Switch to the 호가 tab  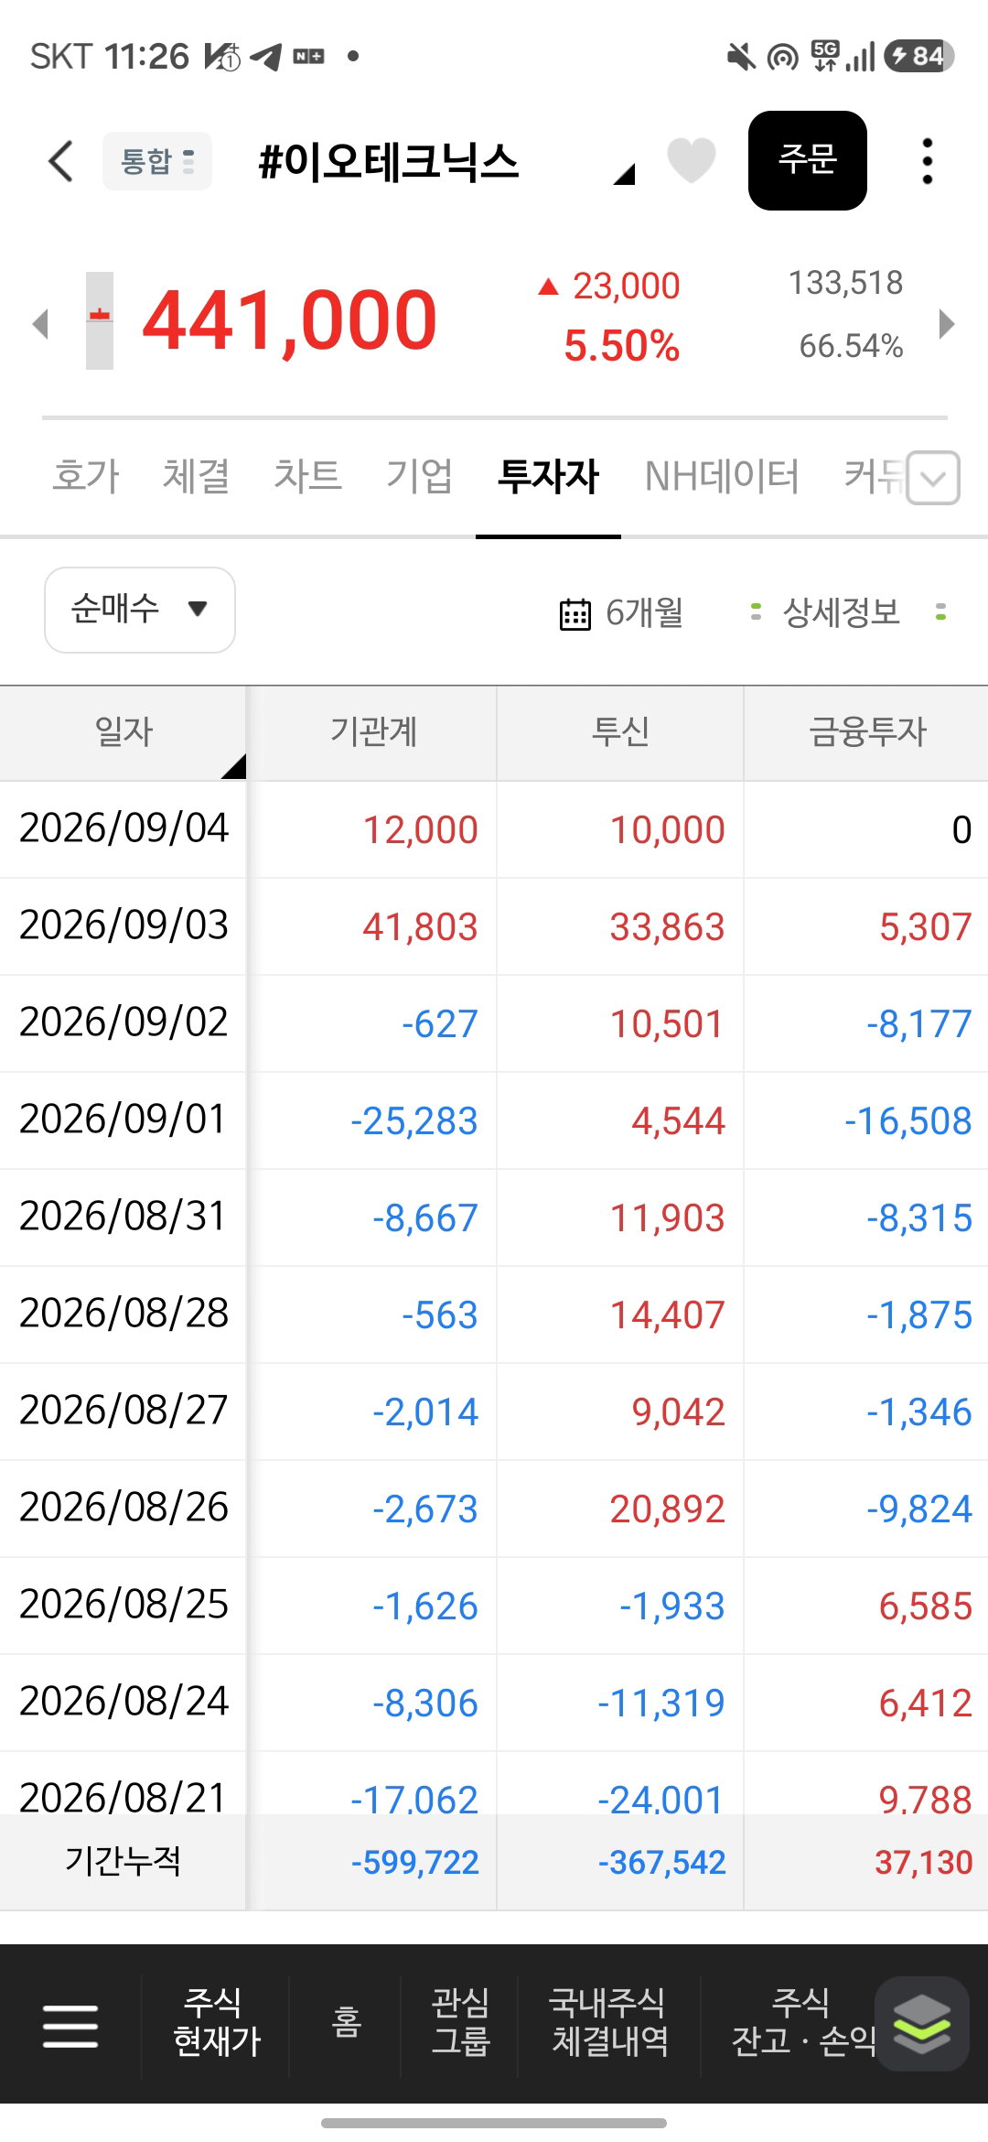[86, 476]
